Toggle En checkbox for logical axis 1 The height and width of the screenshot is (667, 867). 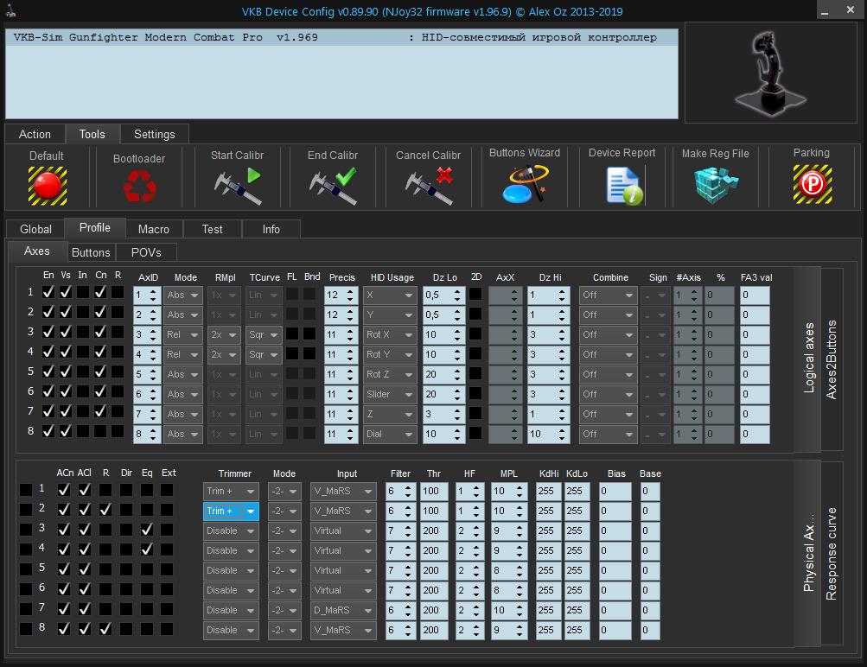(x=48, y=292)
